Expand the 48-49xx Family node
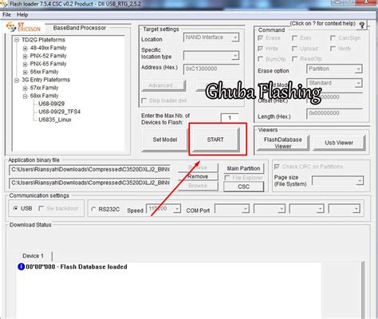 pos(25,49)
